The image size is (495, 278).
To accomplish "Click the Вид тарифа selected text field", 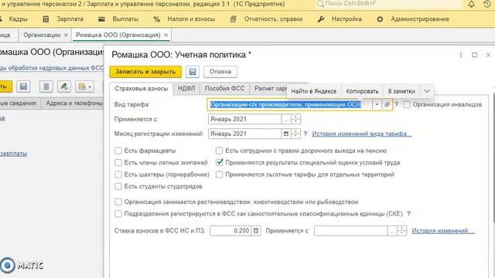I will pos(289,104).
